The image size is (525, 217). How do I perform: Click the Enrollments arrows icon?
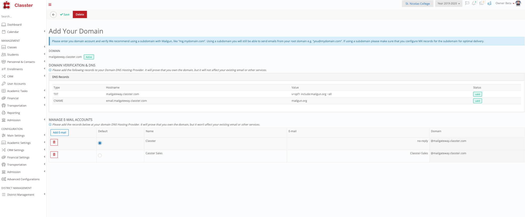pyautogui.click(x=4, y=69)
